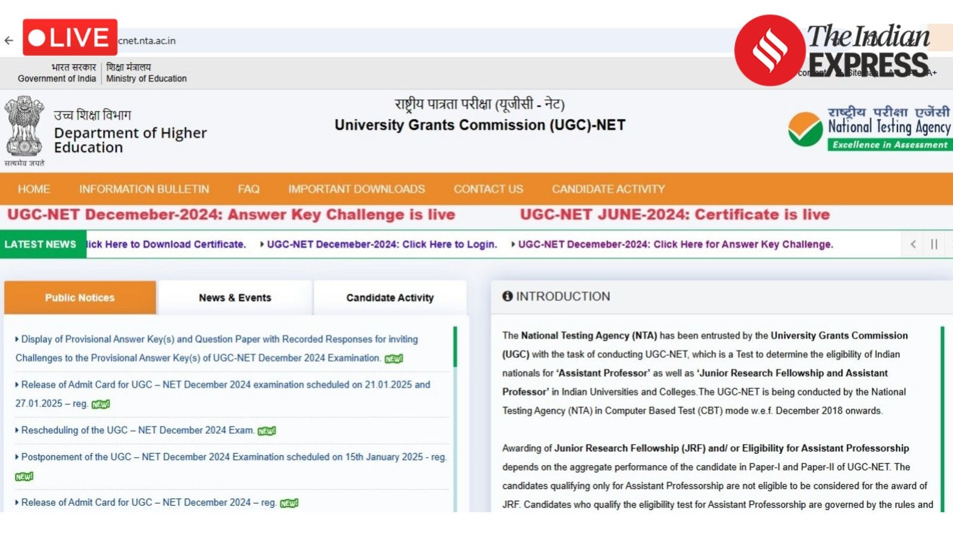Click the browser back arrow

click(x=9, y=39)
